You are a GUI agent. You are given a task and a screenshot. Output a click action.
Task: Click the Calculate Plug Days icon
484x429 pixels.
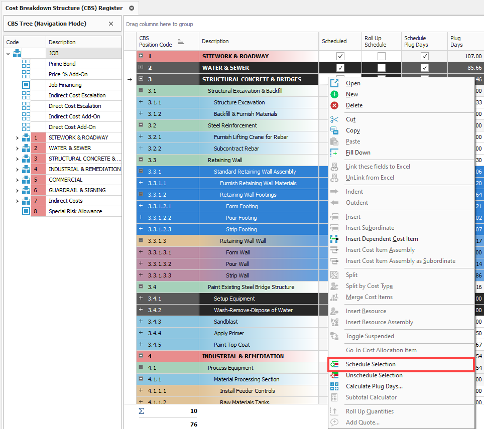pyautogui.click(x=334, y=386)
